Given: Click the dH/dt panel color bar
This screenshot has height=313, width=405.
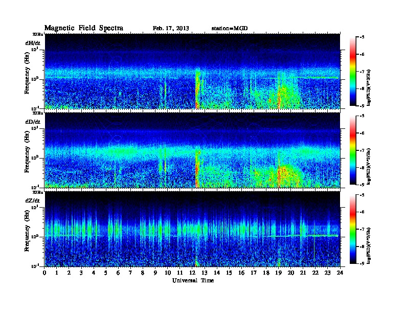Looking at the screenshot, I should click(x=353, y=72).
